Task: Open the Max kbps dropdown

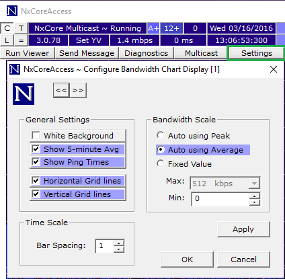Action: [x=254, y=184]
